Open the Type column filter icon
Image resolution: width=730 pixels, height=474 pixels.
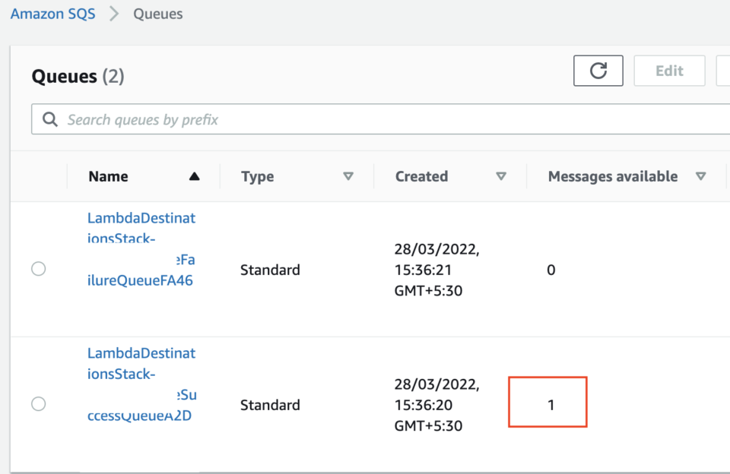(x=348, y=175)
